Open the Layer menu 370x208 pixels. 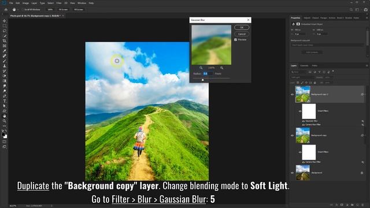pyautogui.click(x=34, y=3)
